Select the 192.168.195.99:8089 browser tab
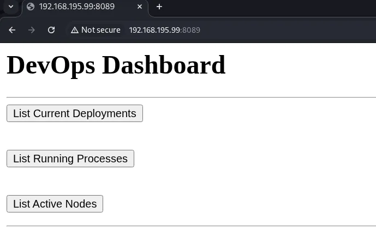This screenshot has width=376, height=249. [x=85, y=7]
